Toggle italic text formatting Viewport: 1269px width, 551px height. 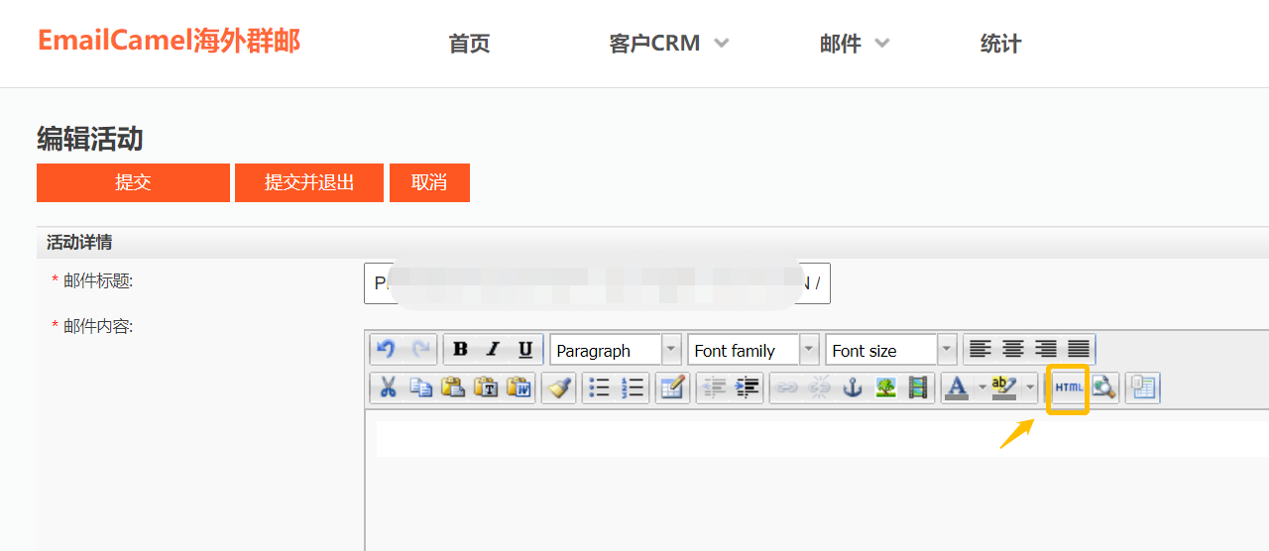[493, 349]
